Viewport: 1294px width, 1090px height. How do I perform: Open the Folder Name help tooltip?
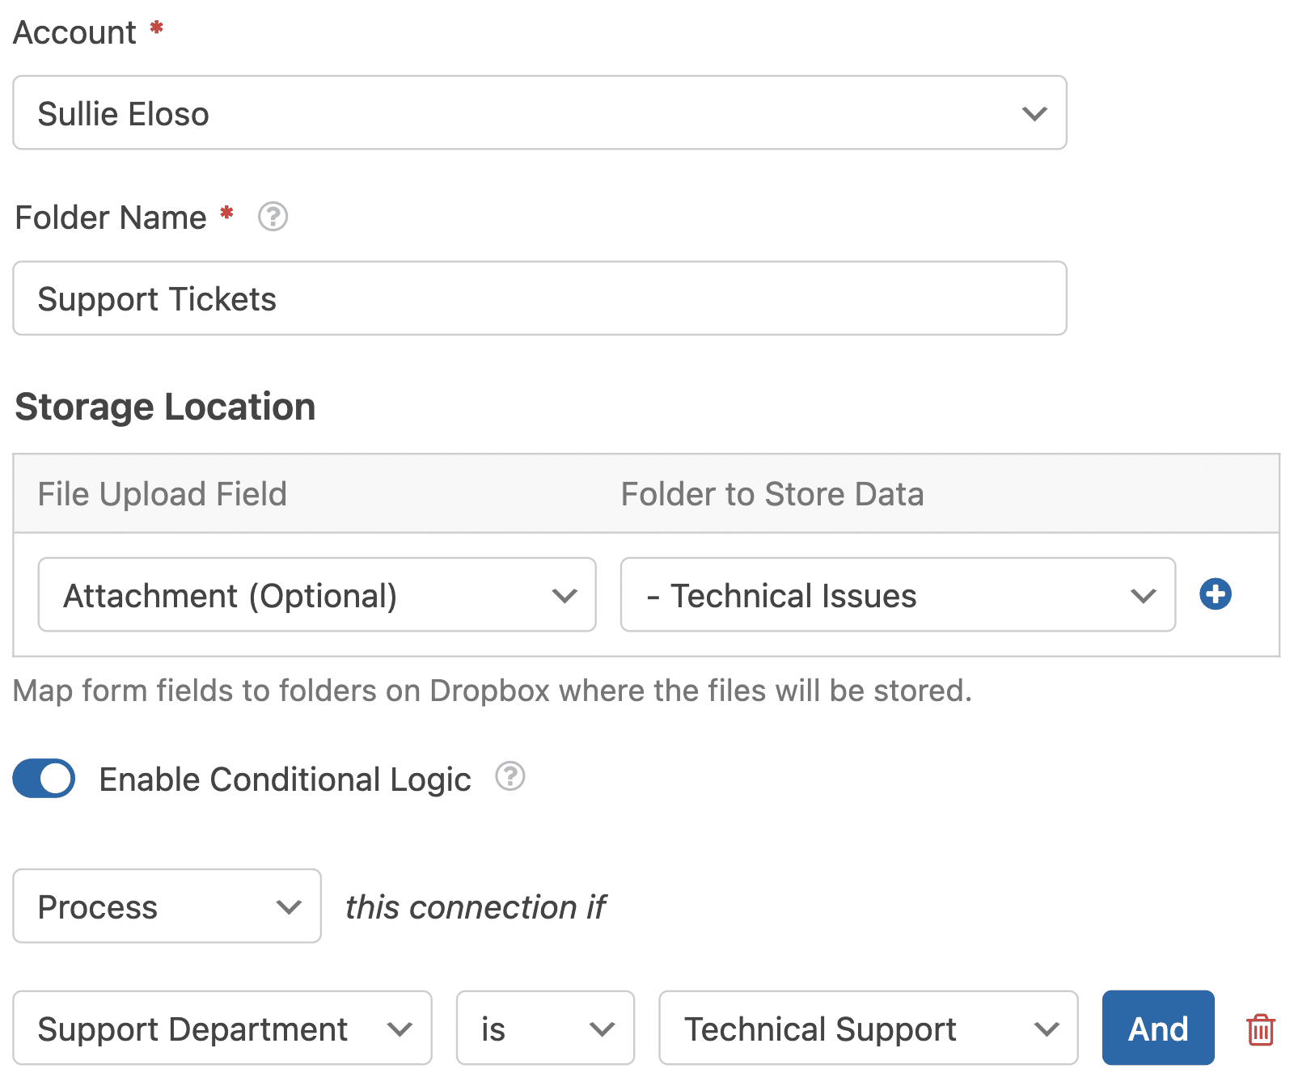coord(273,217)
